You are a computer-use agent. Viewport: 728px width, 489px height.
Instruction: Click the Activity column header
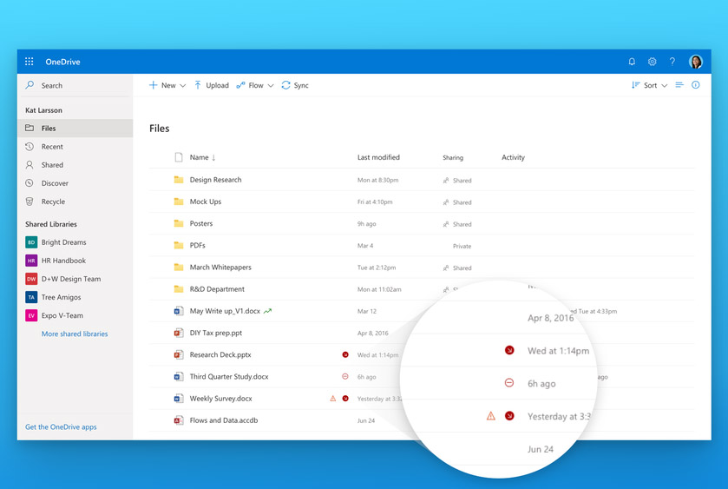(513, 157)
